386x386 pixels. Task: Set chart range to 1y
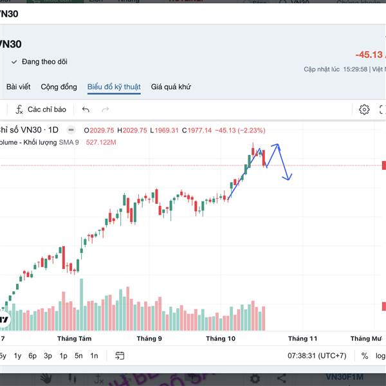tap(17, 356)
